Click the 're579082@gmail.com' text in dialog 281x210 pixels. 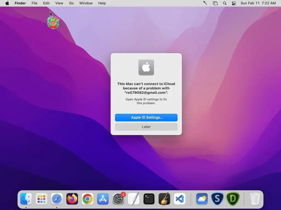point(146,92)
